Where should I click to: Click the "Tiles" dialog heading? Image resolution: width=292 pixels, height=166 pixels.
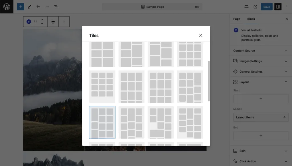coord(94,36)
